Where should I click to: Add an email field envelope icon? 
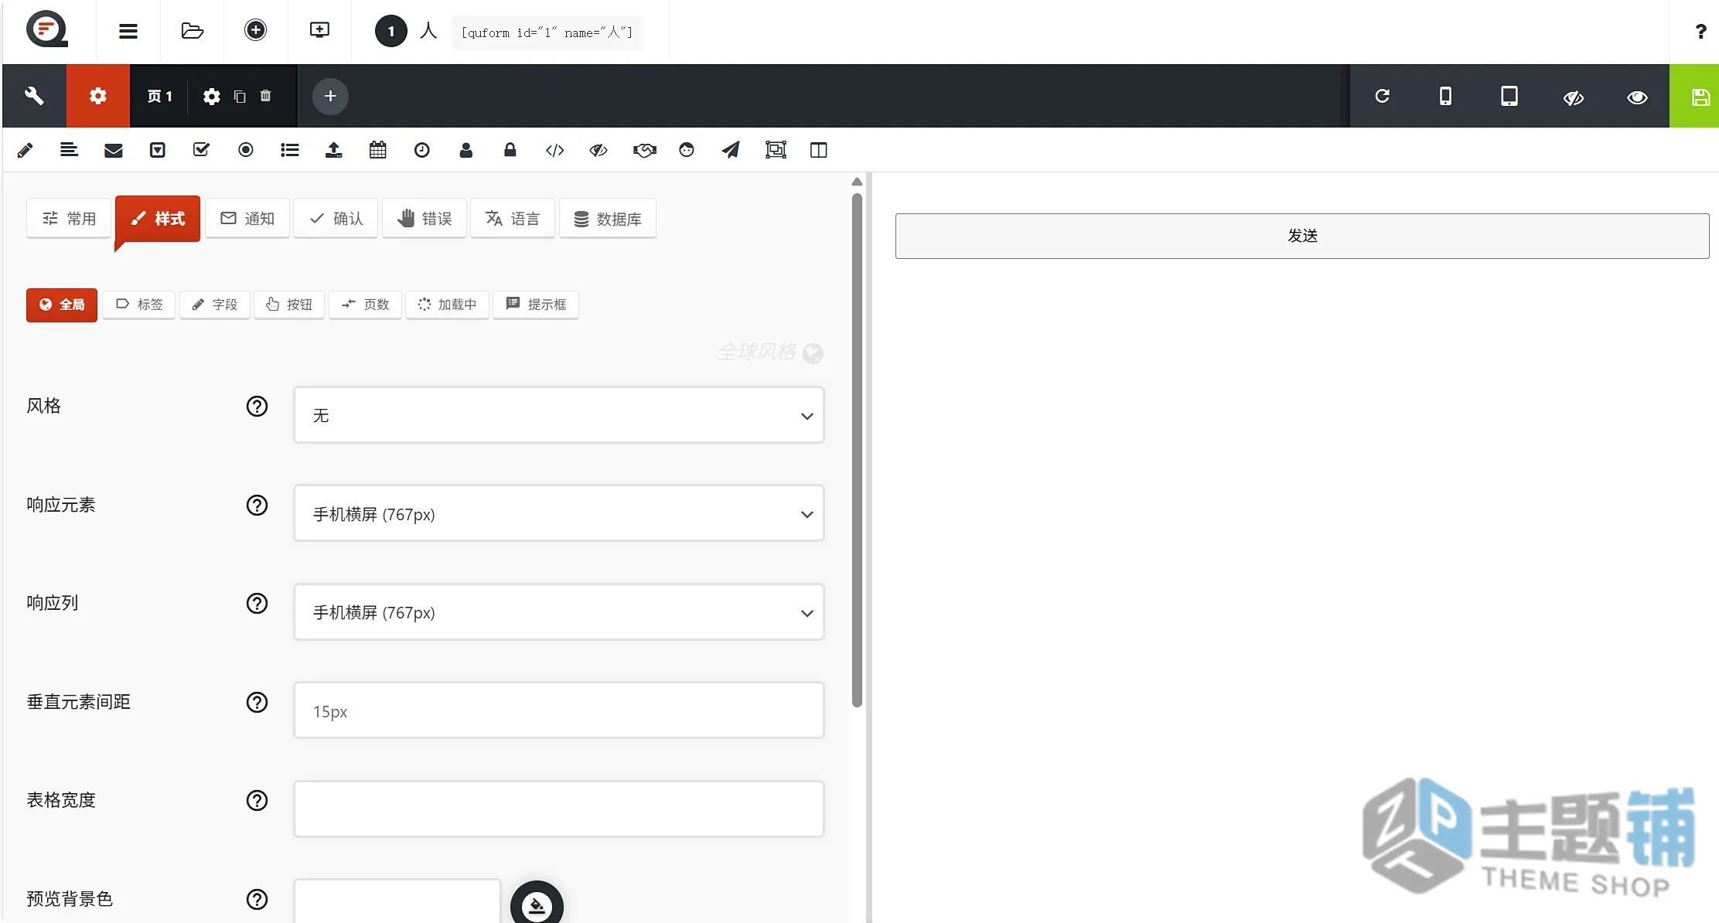pos(114,150)
